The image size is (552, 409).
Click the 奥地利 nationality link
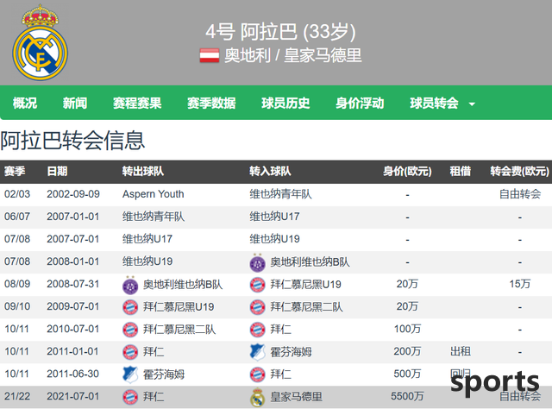pyautogui.click(x=248, y=56)
